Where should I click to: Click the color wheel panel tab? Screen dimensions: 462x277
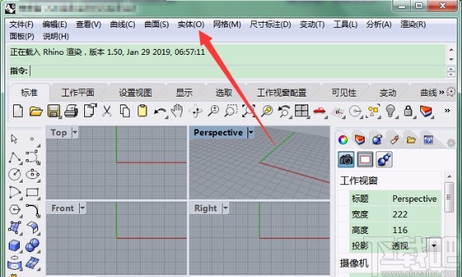point(343,140)
